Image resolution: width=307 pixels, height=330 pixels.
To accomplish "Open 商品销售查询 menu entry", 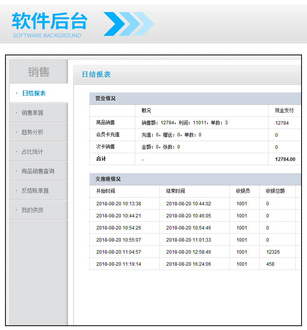I will pyautogui.click(x=38, y=171).
